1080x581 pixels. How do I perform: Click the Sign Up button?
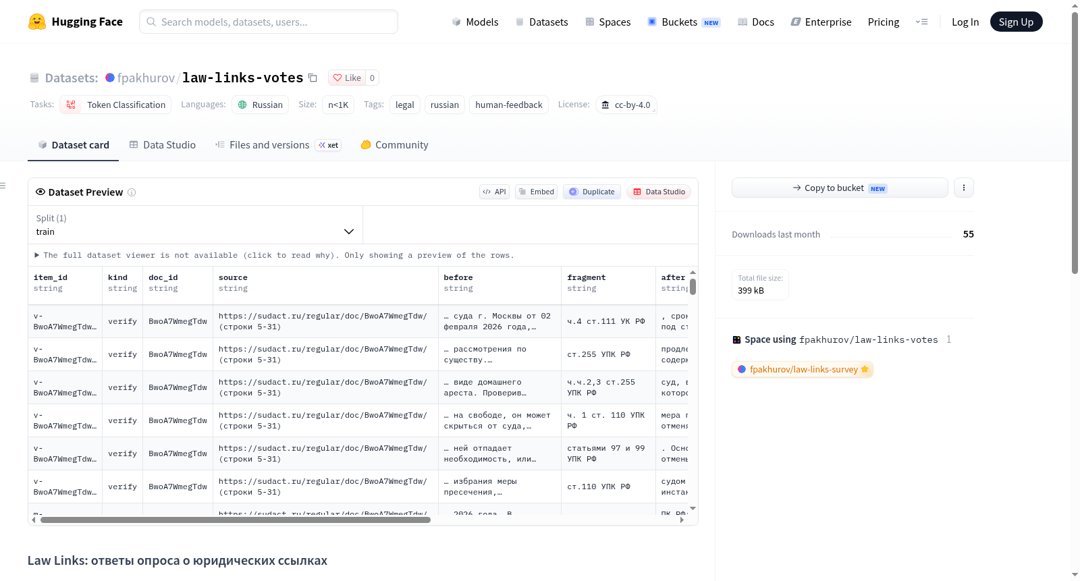click(x=1016, y=22)
